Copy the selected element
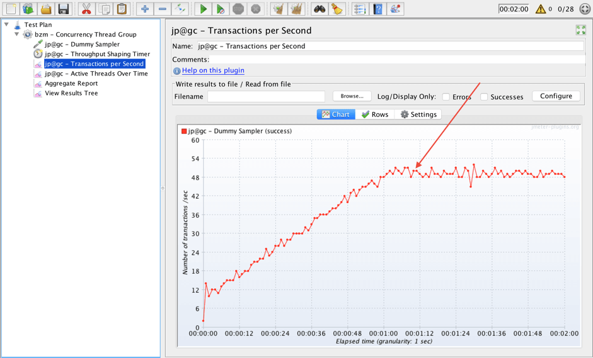This screenshot has width=593, height=358. 104,9
